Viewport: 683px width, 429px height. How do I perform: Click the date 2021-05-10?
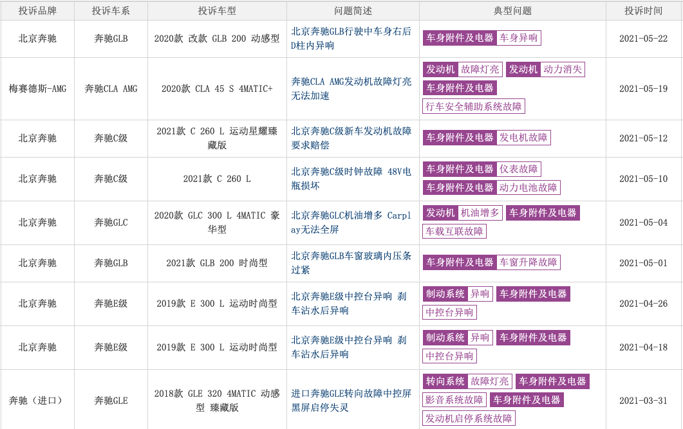click(x=643, y=178)
